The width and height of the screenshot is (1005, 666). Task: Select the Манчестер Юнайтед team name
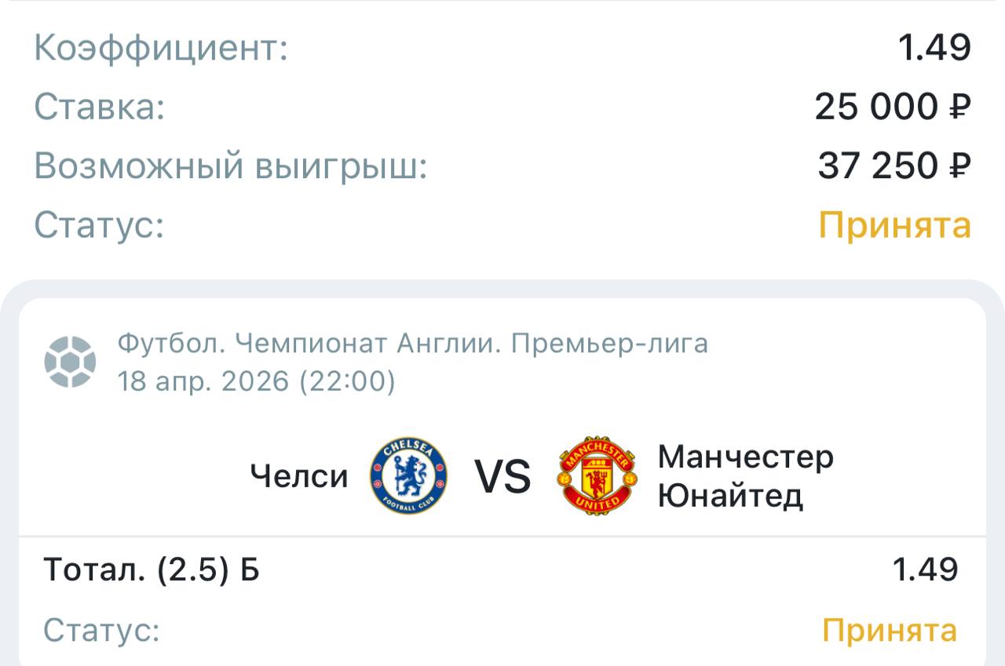pos(744,476)
